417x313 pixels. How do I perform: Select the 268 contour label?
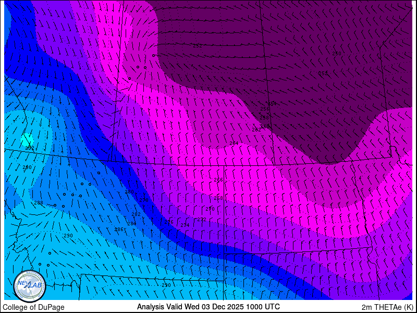coord(218,198)
